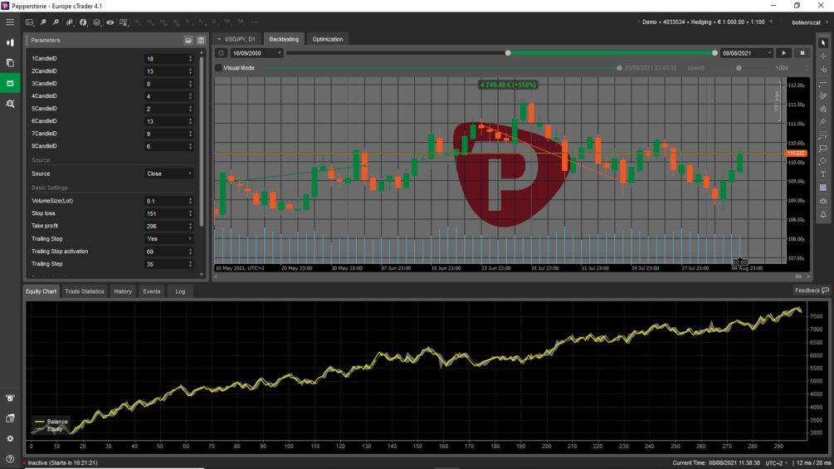
Task: Save parameters using the floppy disk icon
Action: (x=201, y=41)
